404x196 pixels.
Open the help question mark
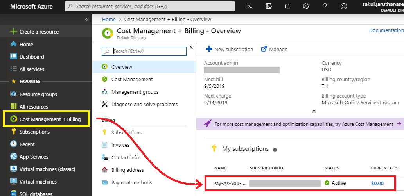pos(325,6)
